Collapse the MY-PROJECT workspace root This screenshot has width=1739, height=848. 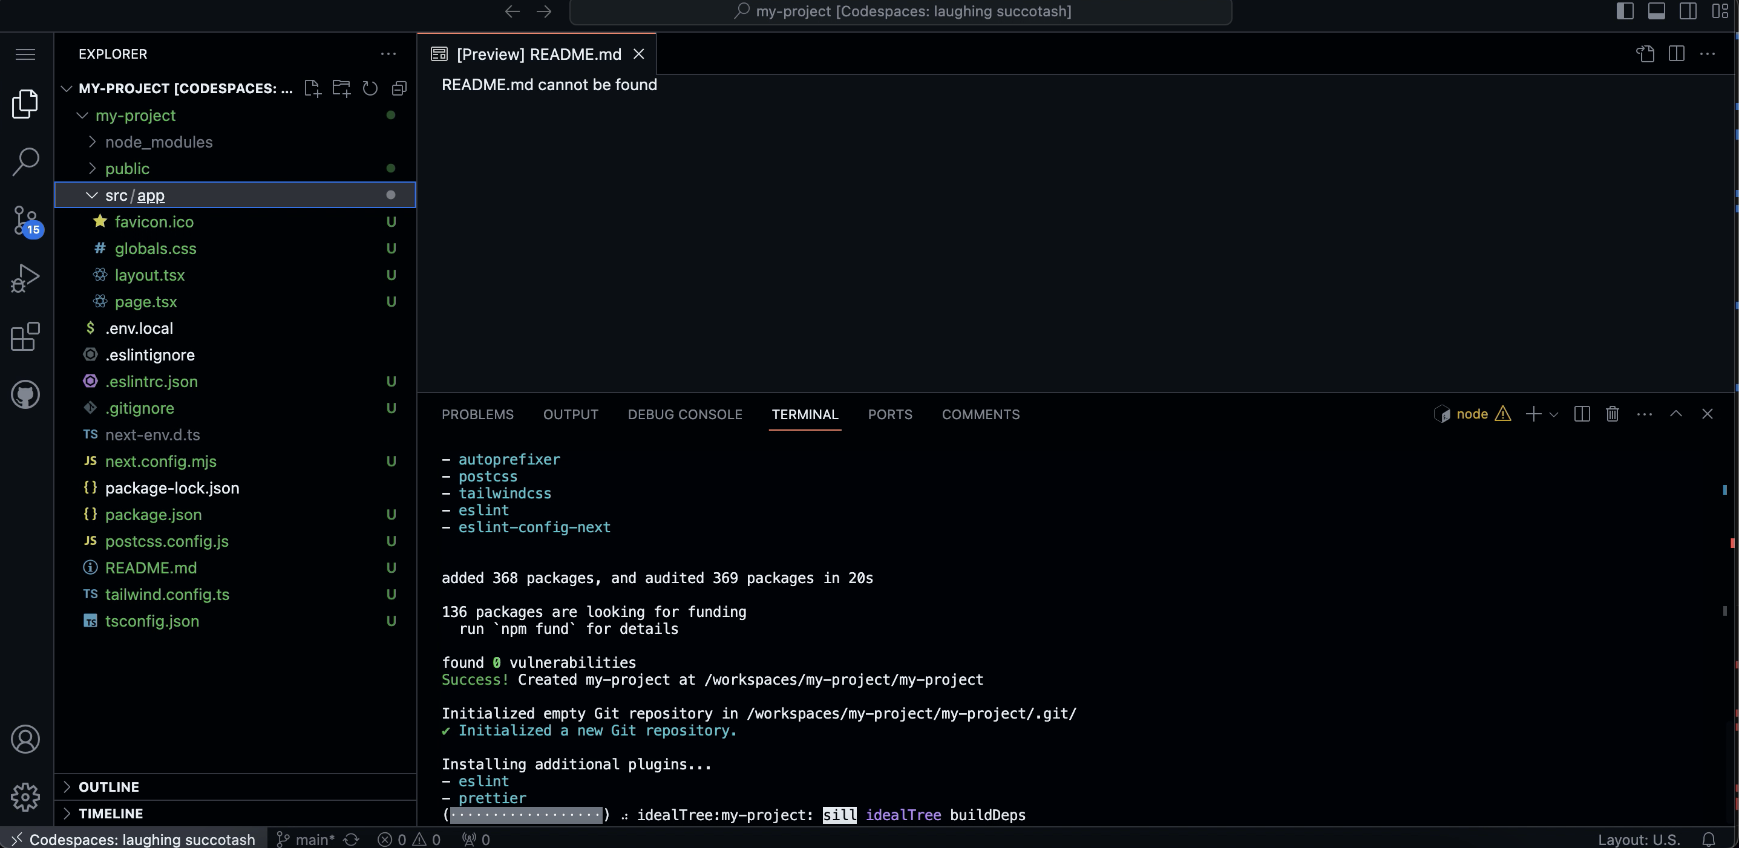pos(66,88)
